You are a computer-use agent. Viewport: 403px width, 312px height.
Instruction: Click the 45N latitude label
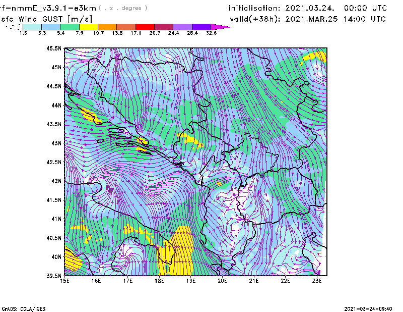tap(56, 67)
